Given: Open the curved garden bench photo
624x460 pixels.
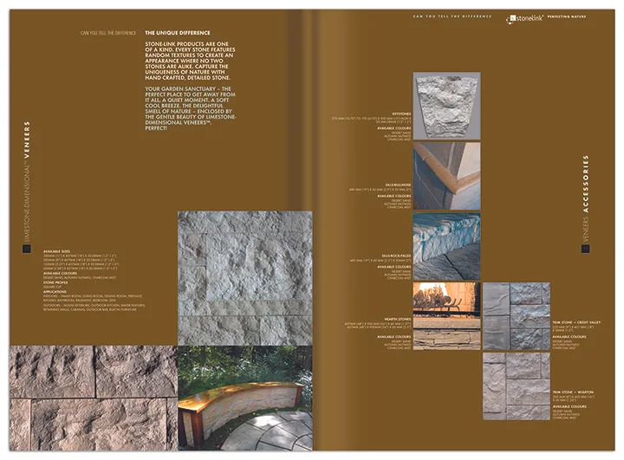Looking at the screenshot, I should tap(245, 398).
